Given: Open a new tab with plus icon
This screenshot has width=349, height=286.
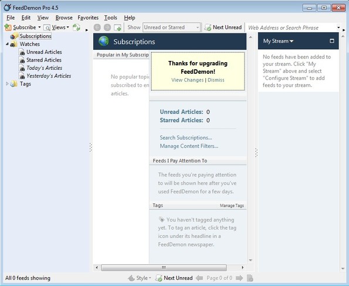Looking at the screenshot, I should pos(117,28).
